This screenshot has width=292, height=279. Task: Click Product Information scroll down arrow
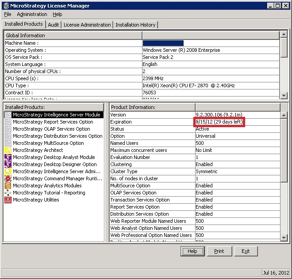[284, 238]
